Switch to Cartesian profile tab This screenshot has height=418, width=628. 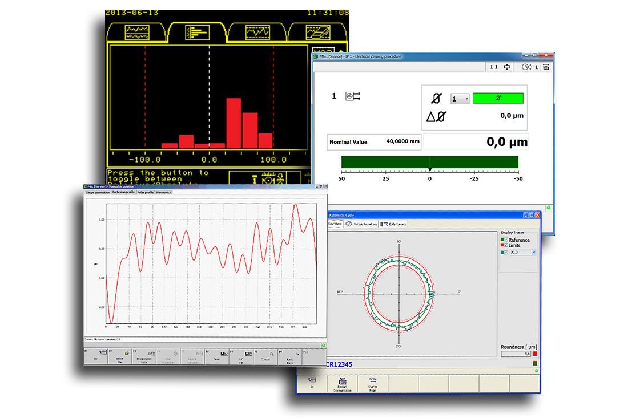coord(123,192)
